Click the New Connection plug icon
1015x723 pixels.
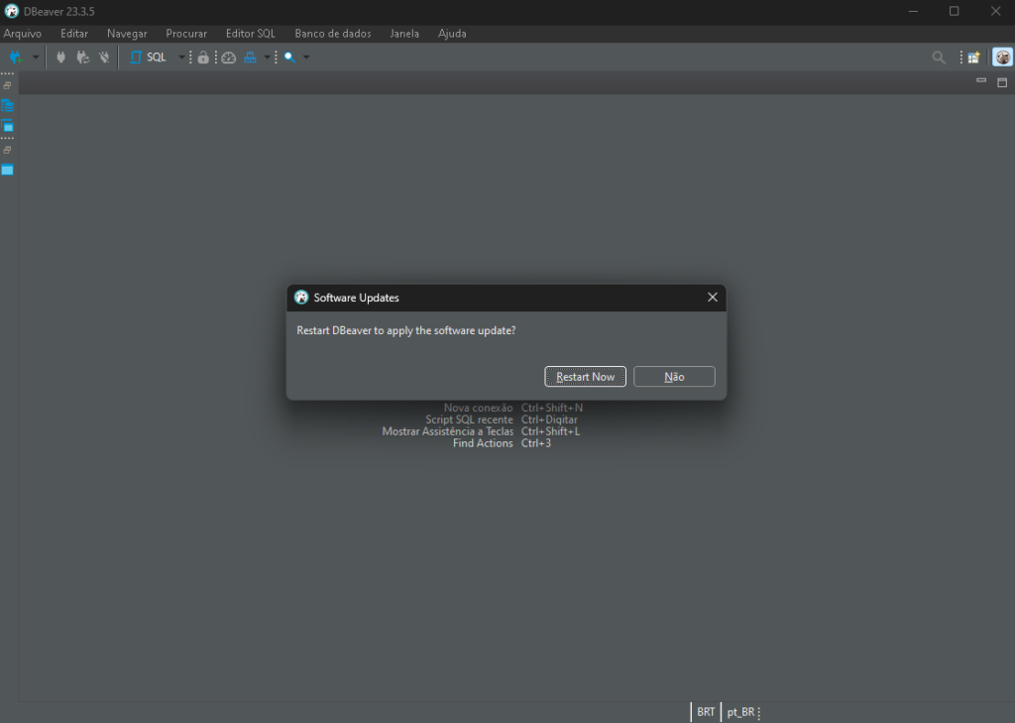coord(16,58)
